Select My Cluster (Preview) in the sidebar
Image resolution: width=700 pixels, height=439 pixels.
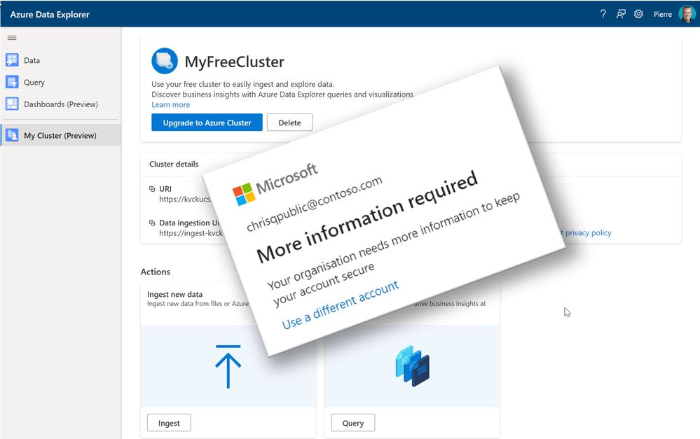pos(60,135)
